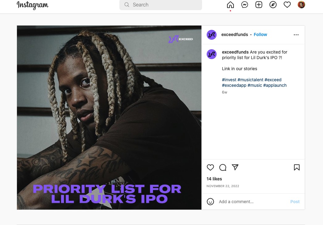Follow the exceedfunds account
The height and width of the screenshot is (225, 323).
(260, 34)
